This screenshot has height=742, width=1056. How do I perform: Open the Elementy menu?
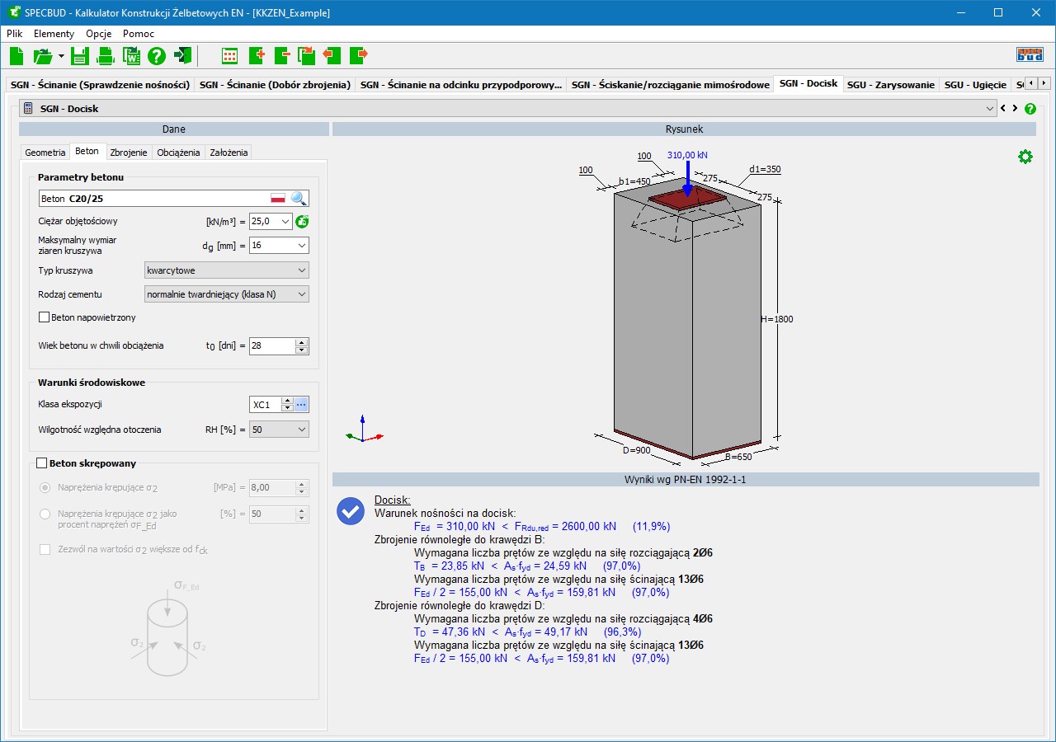(54, 34)
